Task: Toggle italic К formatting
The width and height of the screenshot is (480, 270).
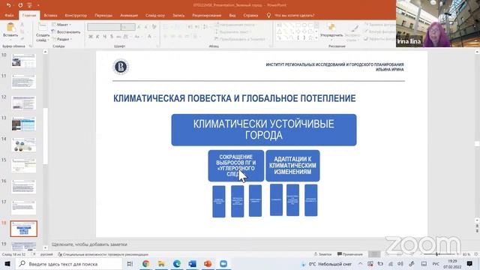Action: pyautogui.click(x=97, y=37)
